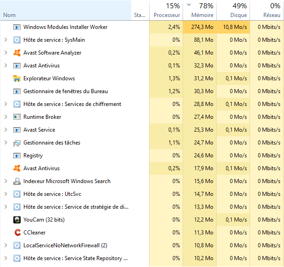284x267 pixels.
Task: Select the Windows Modules Installer Worker row
Action: pyautogui.click(x=142, y=27)
